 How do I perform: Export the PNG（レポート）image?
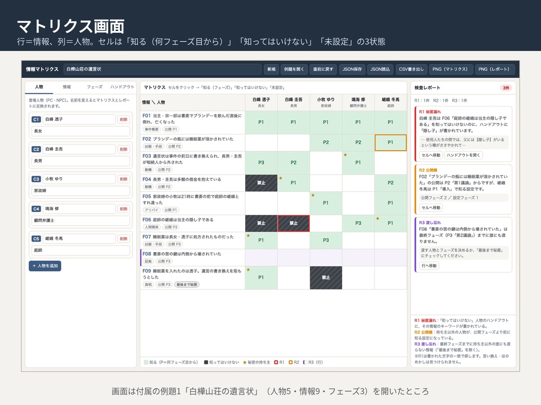[x=494, y=69]
